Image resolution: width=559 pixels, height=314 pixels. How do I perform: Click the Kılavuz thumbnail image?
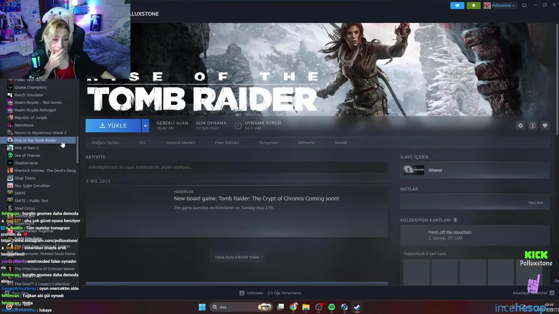(x=413, y=170)
